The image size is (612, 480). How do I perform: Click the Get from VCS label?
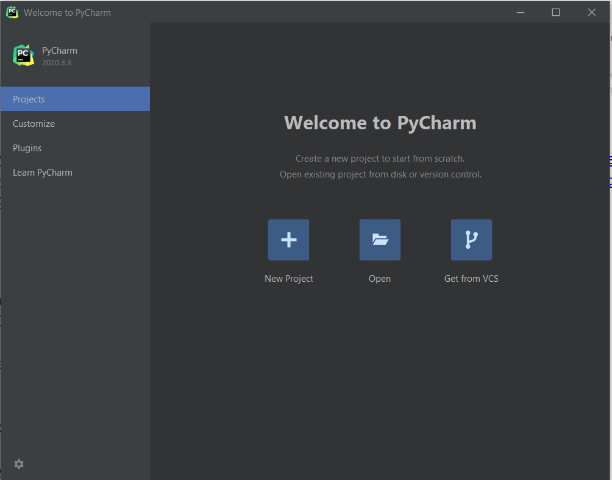click(471, 279)
